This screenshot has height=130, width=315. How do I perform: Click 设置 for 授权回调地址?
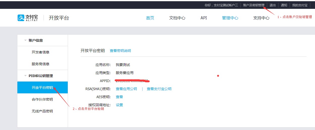pyautogui.click(x=119, y=105)
